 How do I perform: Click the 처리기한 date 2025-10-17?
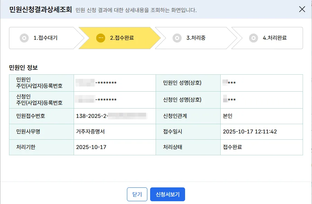91,147
